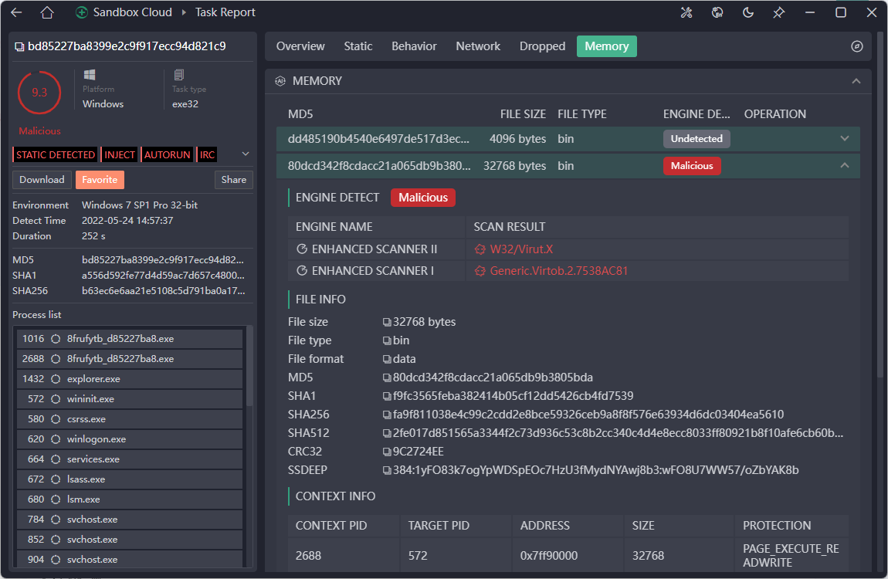
Task: Switch to the Static tab
Action: (x=358, y=46)
